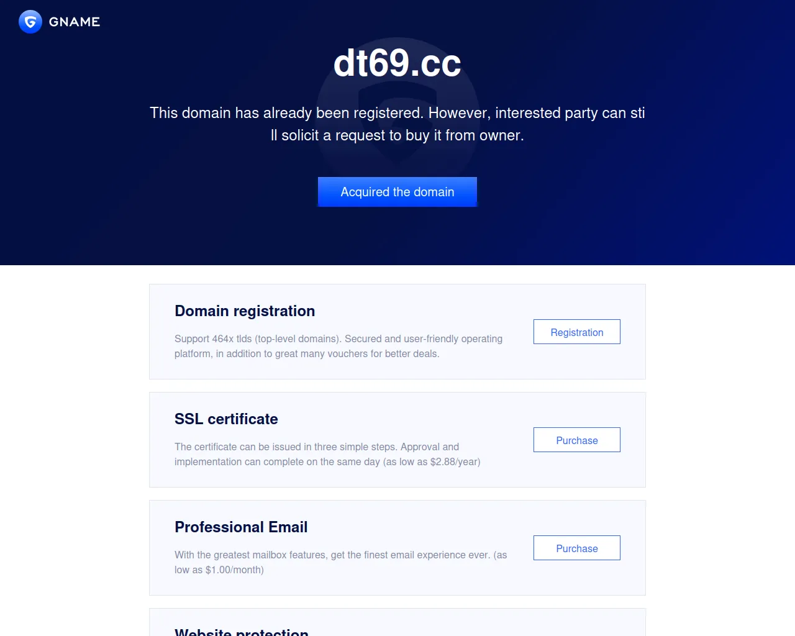Click Purchase in the Professional Email card
Image resolution: width=795 pixels, height=636 pixels.
pyautogui.click(x=577, y=548)
